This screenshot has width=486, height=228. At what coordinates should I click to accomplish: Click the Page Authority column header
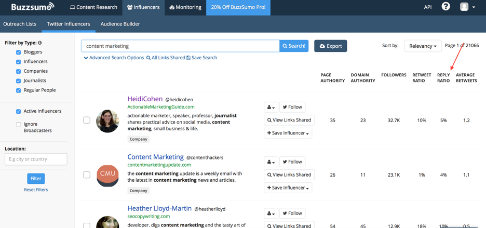(x=333, y=78)
